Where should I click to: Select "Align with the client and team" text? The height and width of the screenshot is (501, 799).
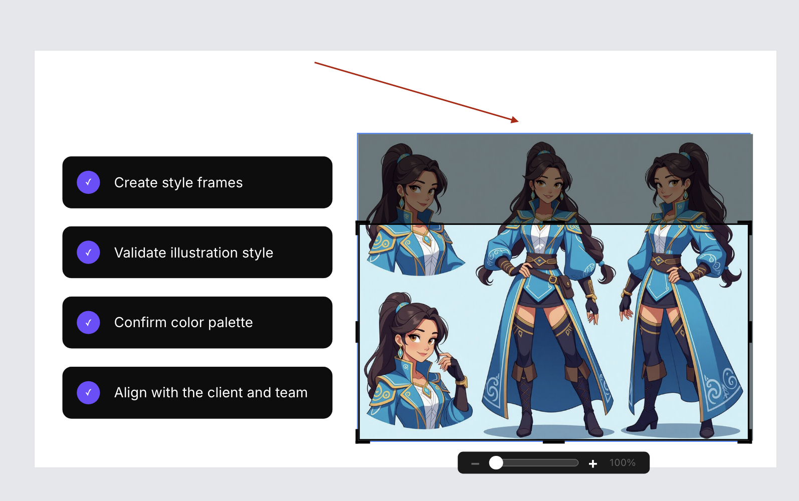point(211,393)
